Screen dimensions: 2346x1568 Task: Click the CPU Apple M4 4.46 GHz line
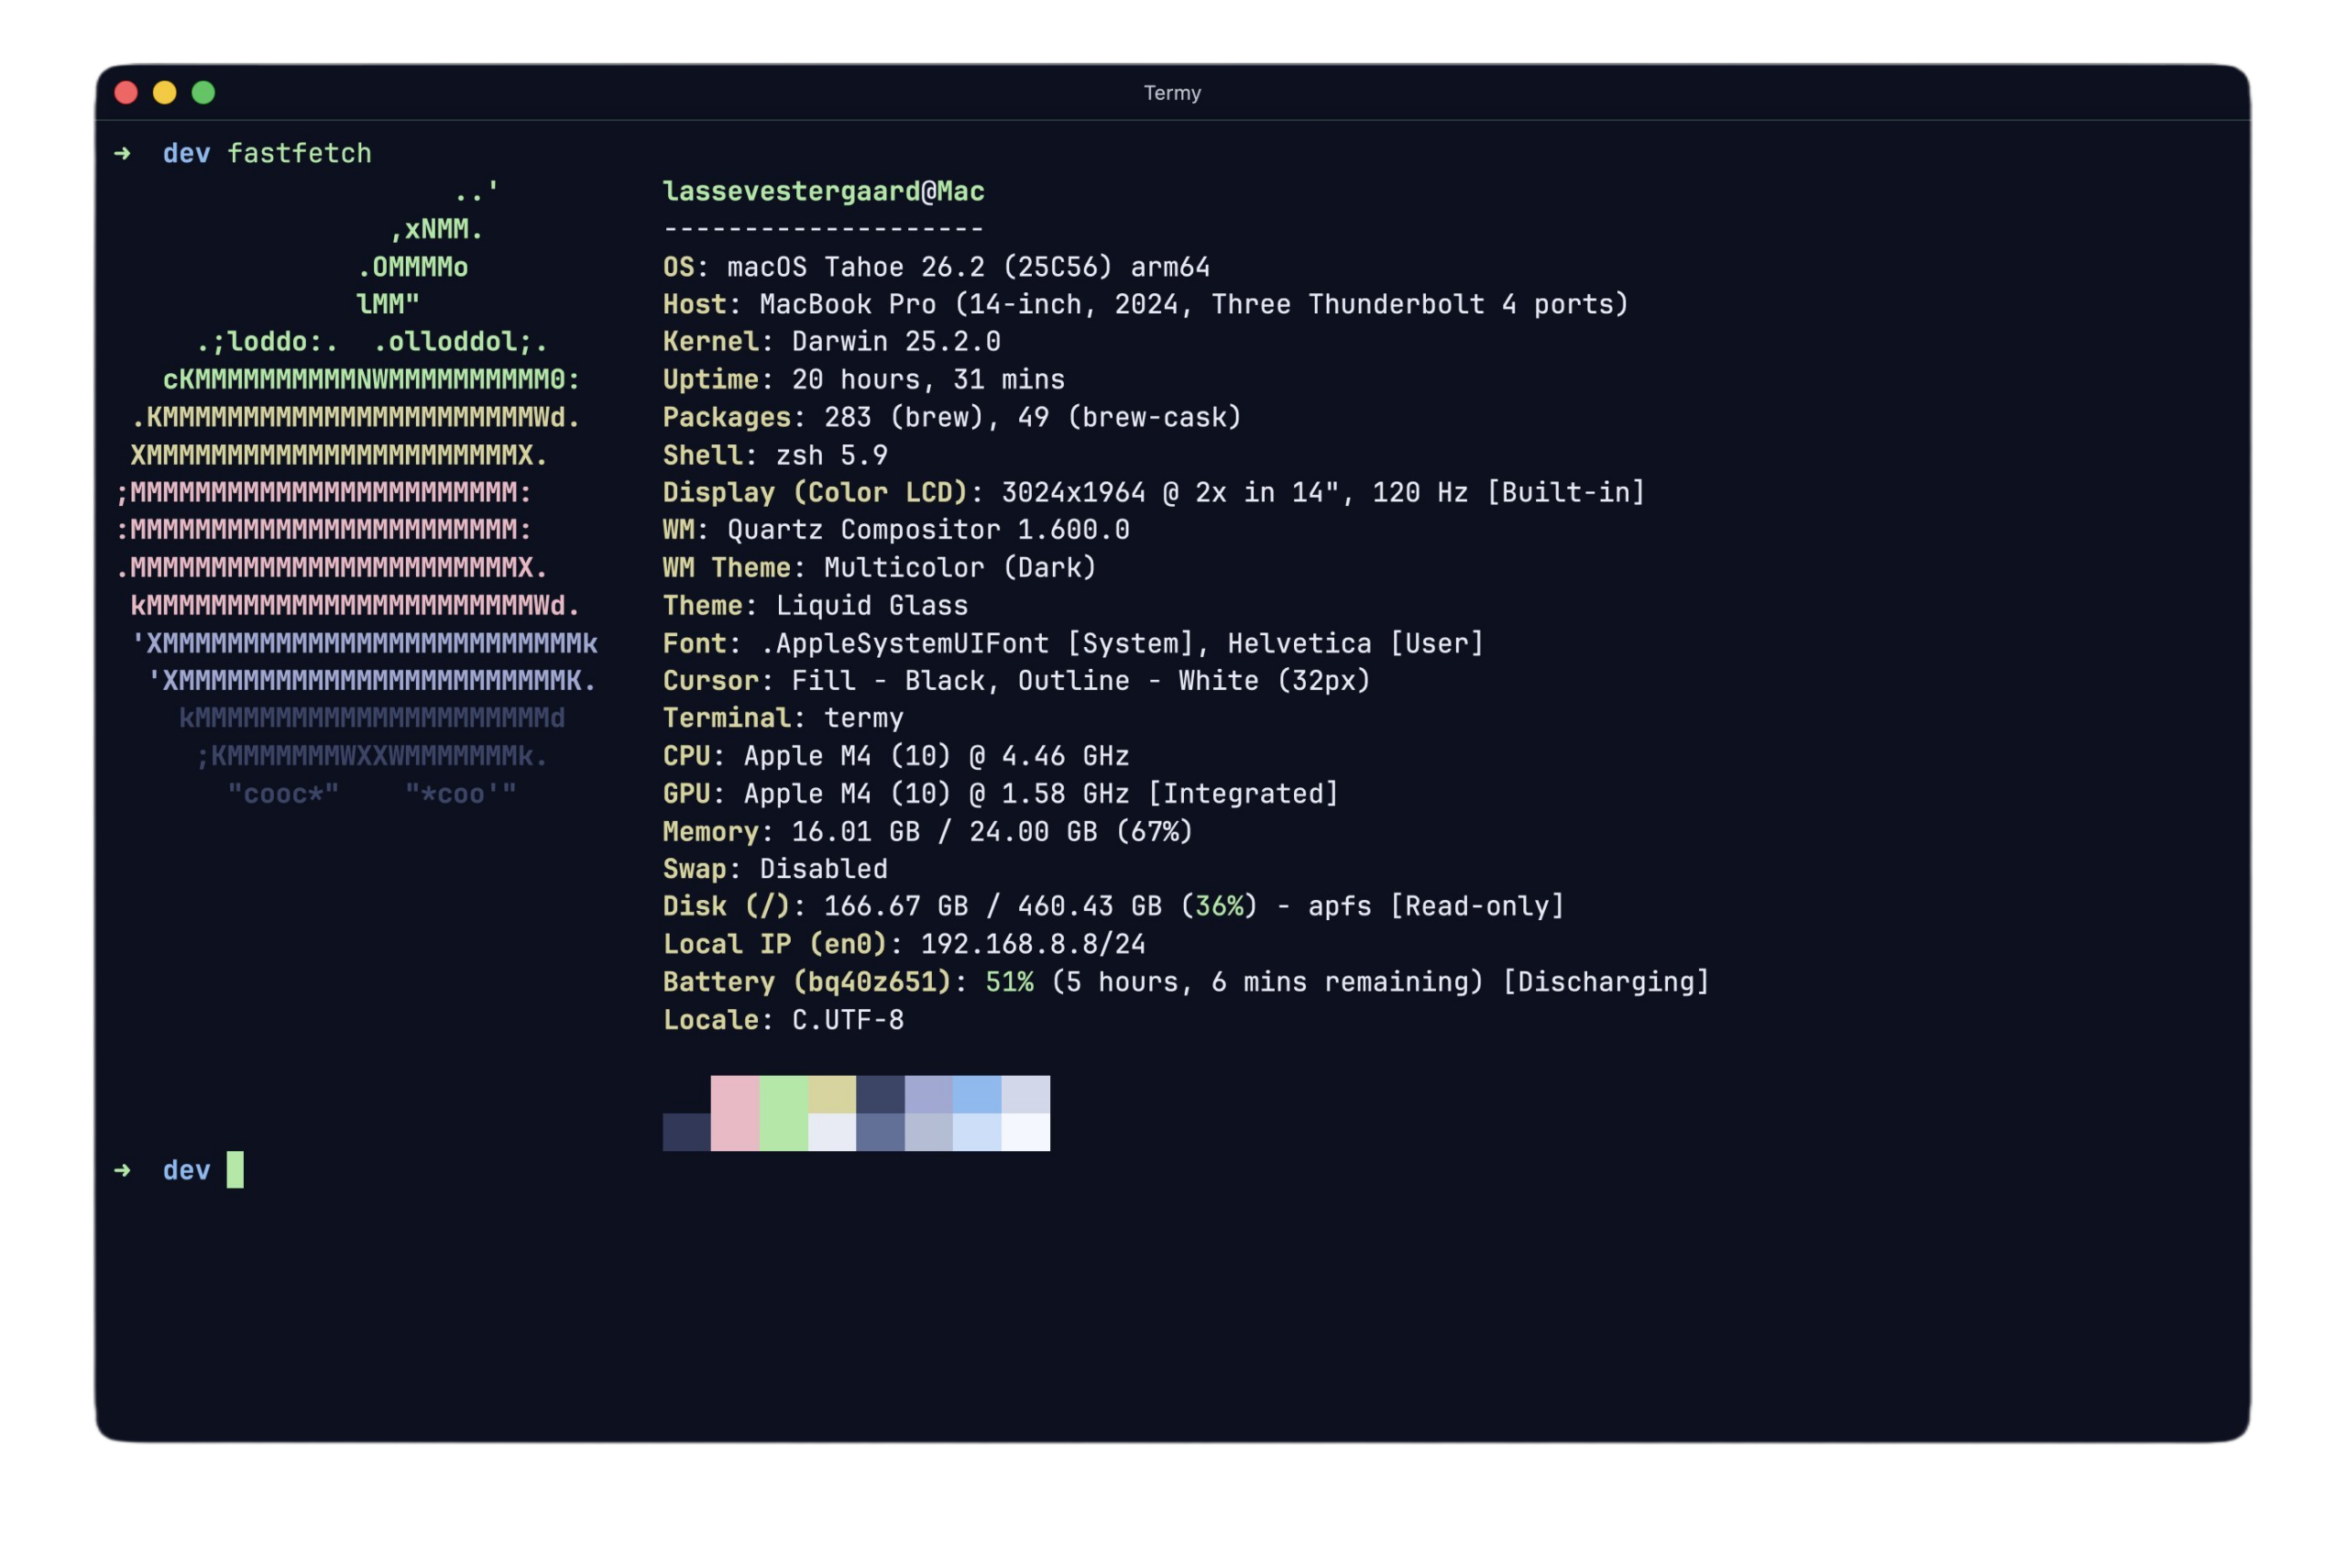coord(896,756)
